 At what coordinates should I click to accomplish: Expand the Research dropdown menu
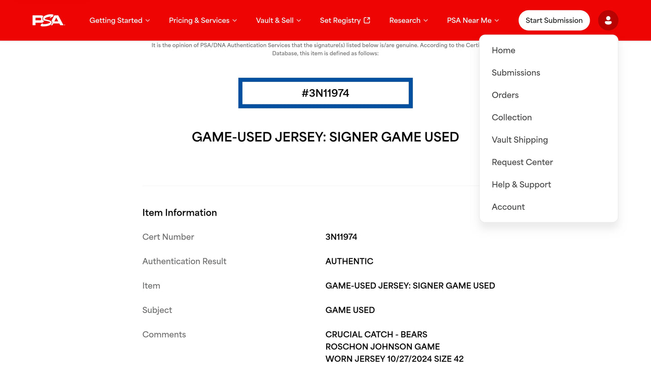pos(409,20)
